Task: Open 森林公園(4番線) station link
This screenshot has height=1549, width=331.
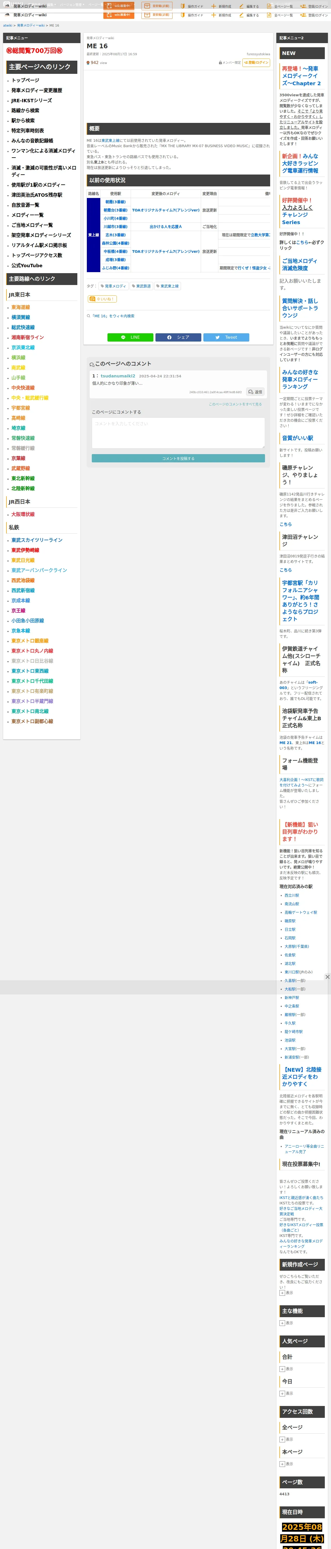Action: click(115, 243)
